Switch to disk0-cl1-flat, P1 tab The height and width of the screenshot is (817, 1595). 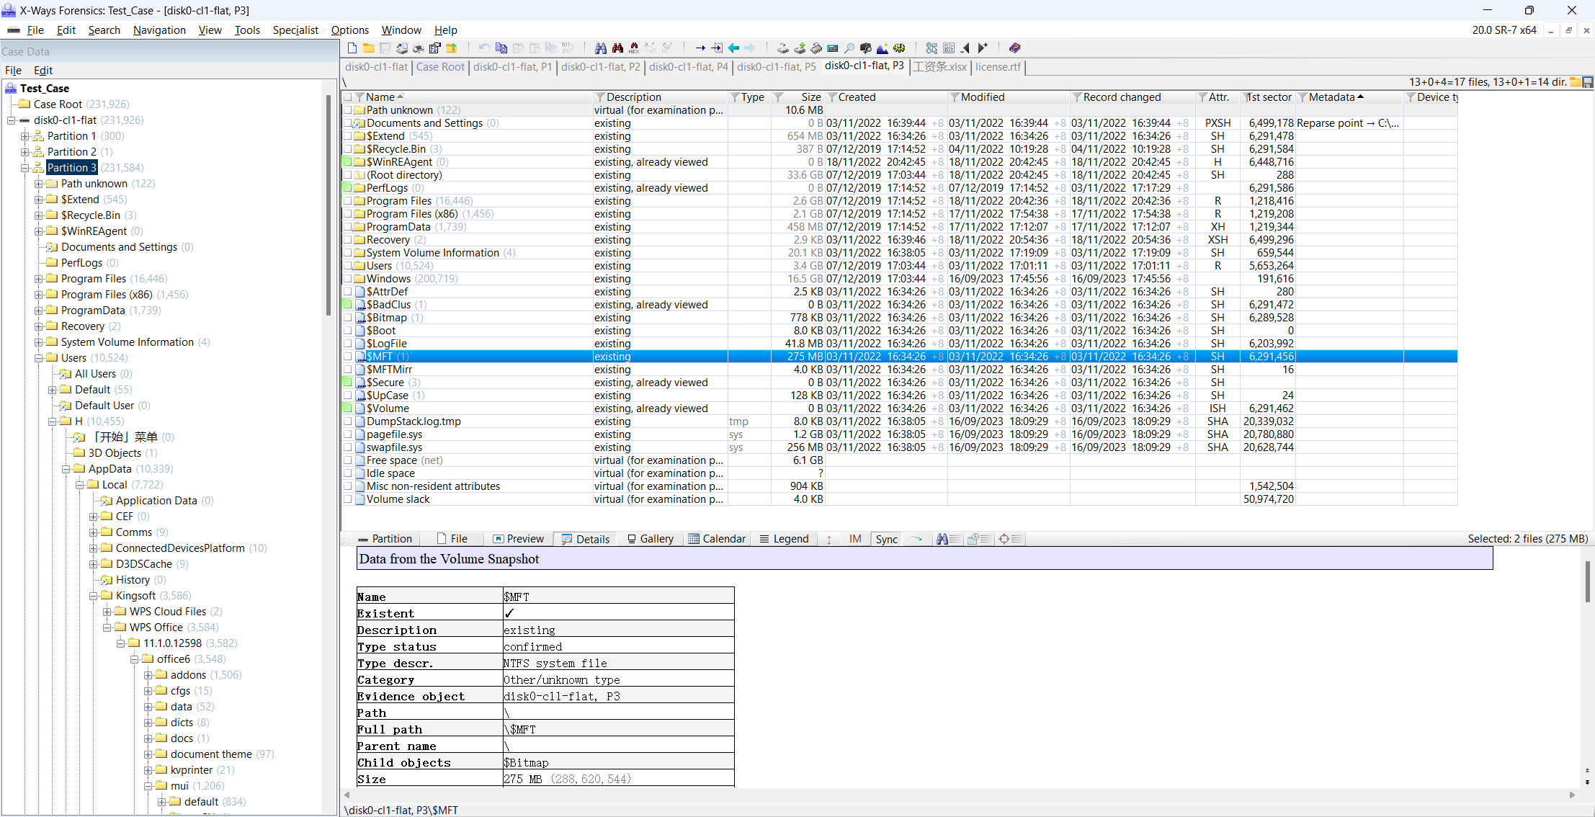[x=512, y=67]
